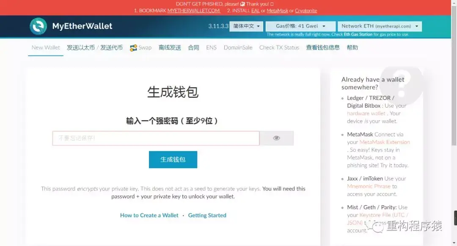Open the Network ETH dropdown
The width and height of the screenshot is (457, 246).
(380, 26)
